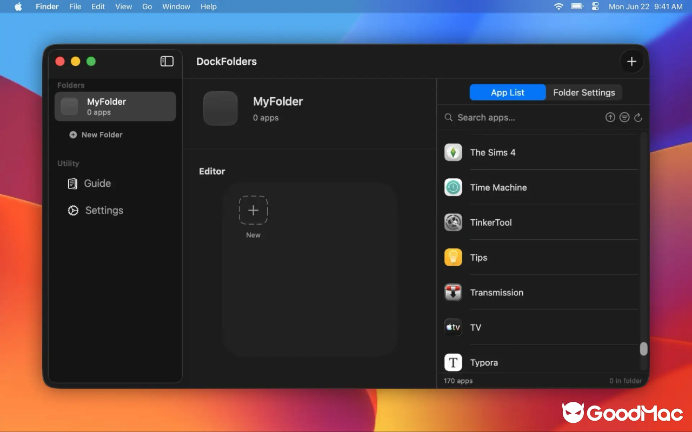
Task: Click the magnifier icon in search bar
Action: pos(449,117)
